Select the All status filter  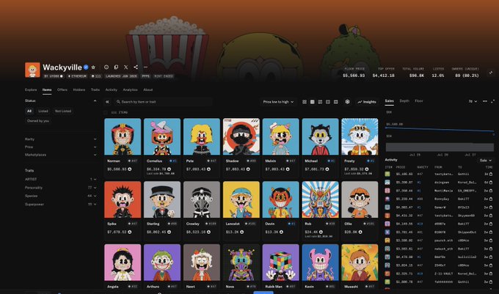[x=29, y=111]
